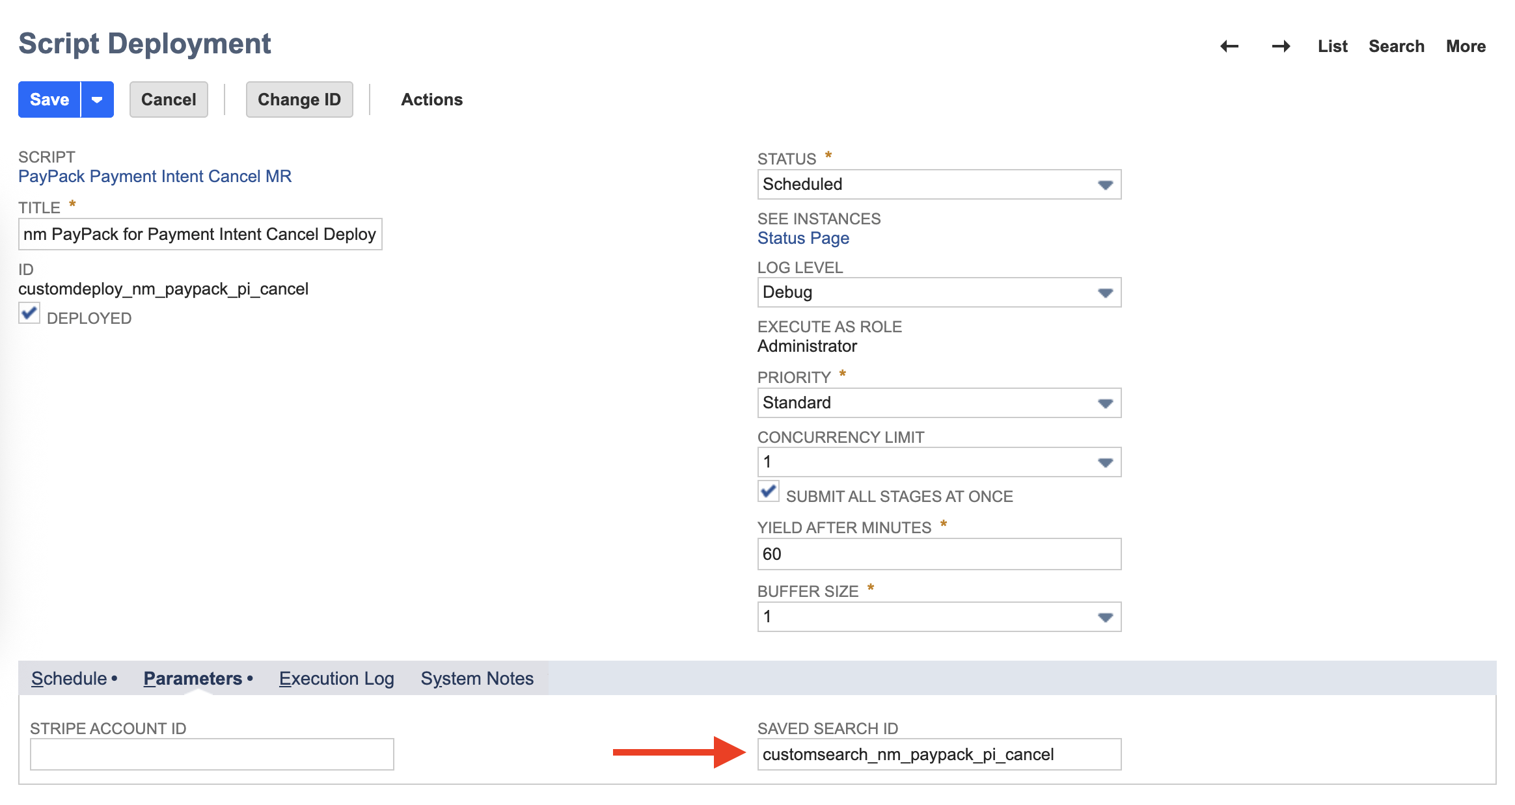Image resolution: width=1515 pixels, height=805 pixels.
Task: Go to previous record with left arrow
Action: (x=1229, y=46)
